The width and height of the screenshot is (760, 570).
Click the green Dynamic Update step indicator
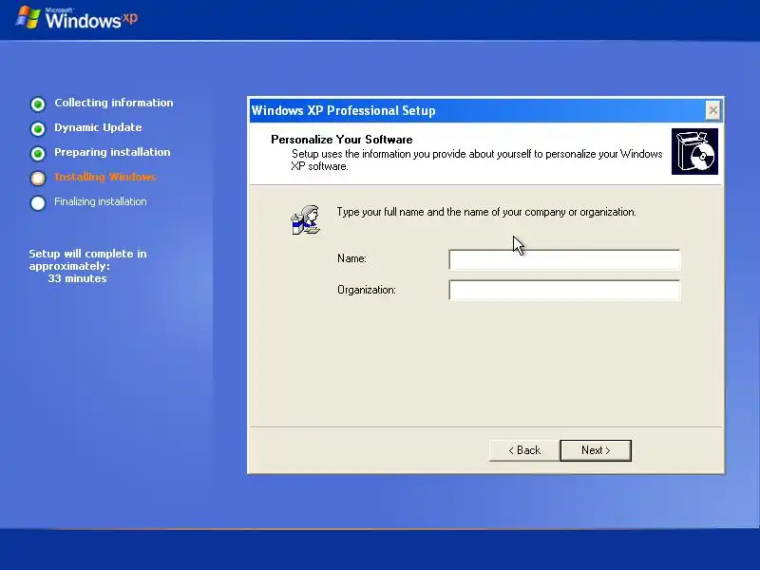point(38,128)
